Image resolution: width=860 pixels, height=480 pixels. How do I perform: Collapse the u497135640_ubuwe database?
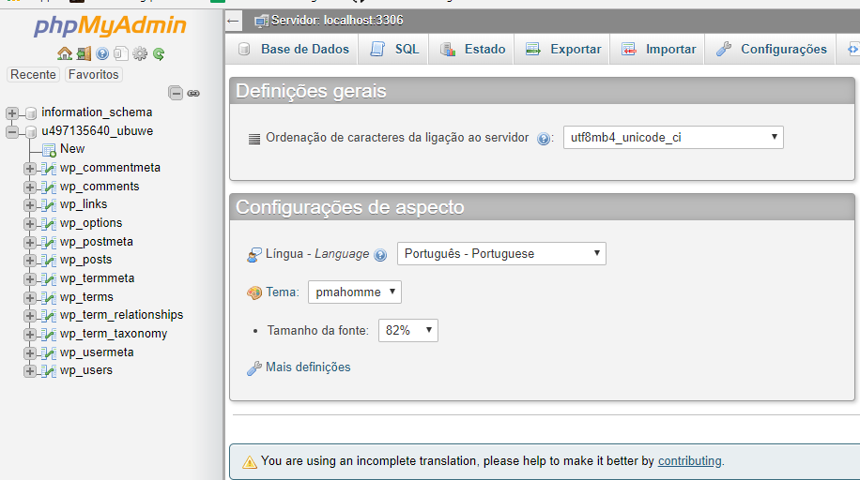pyautogui.click(x=12, y=132)
